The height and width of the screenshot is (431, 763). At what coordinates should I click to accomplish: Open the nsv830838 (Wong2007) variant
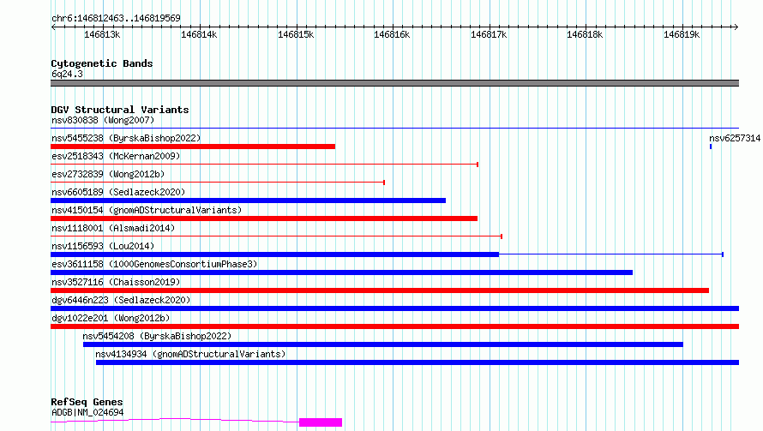[103, 120]
